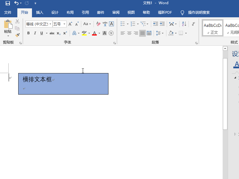Toggle character shading gray A
The width and height of the screenshot is (239, 179).
coord(105,33)
